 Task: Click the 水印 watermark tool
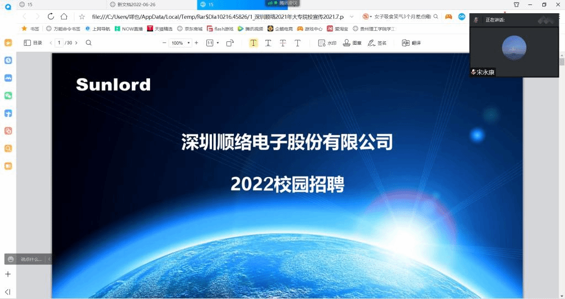click(327, 43)
